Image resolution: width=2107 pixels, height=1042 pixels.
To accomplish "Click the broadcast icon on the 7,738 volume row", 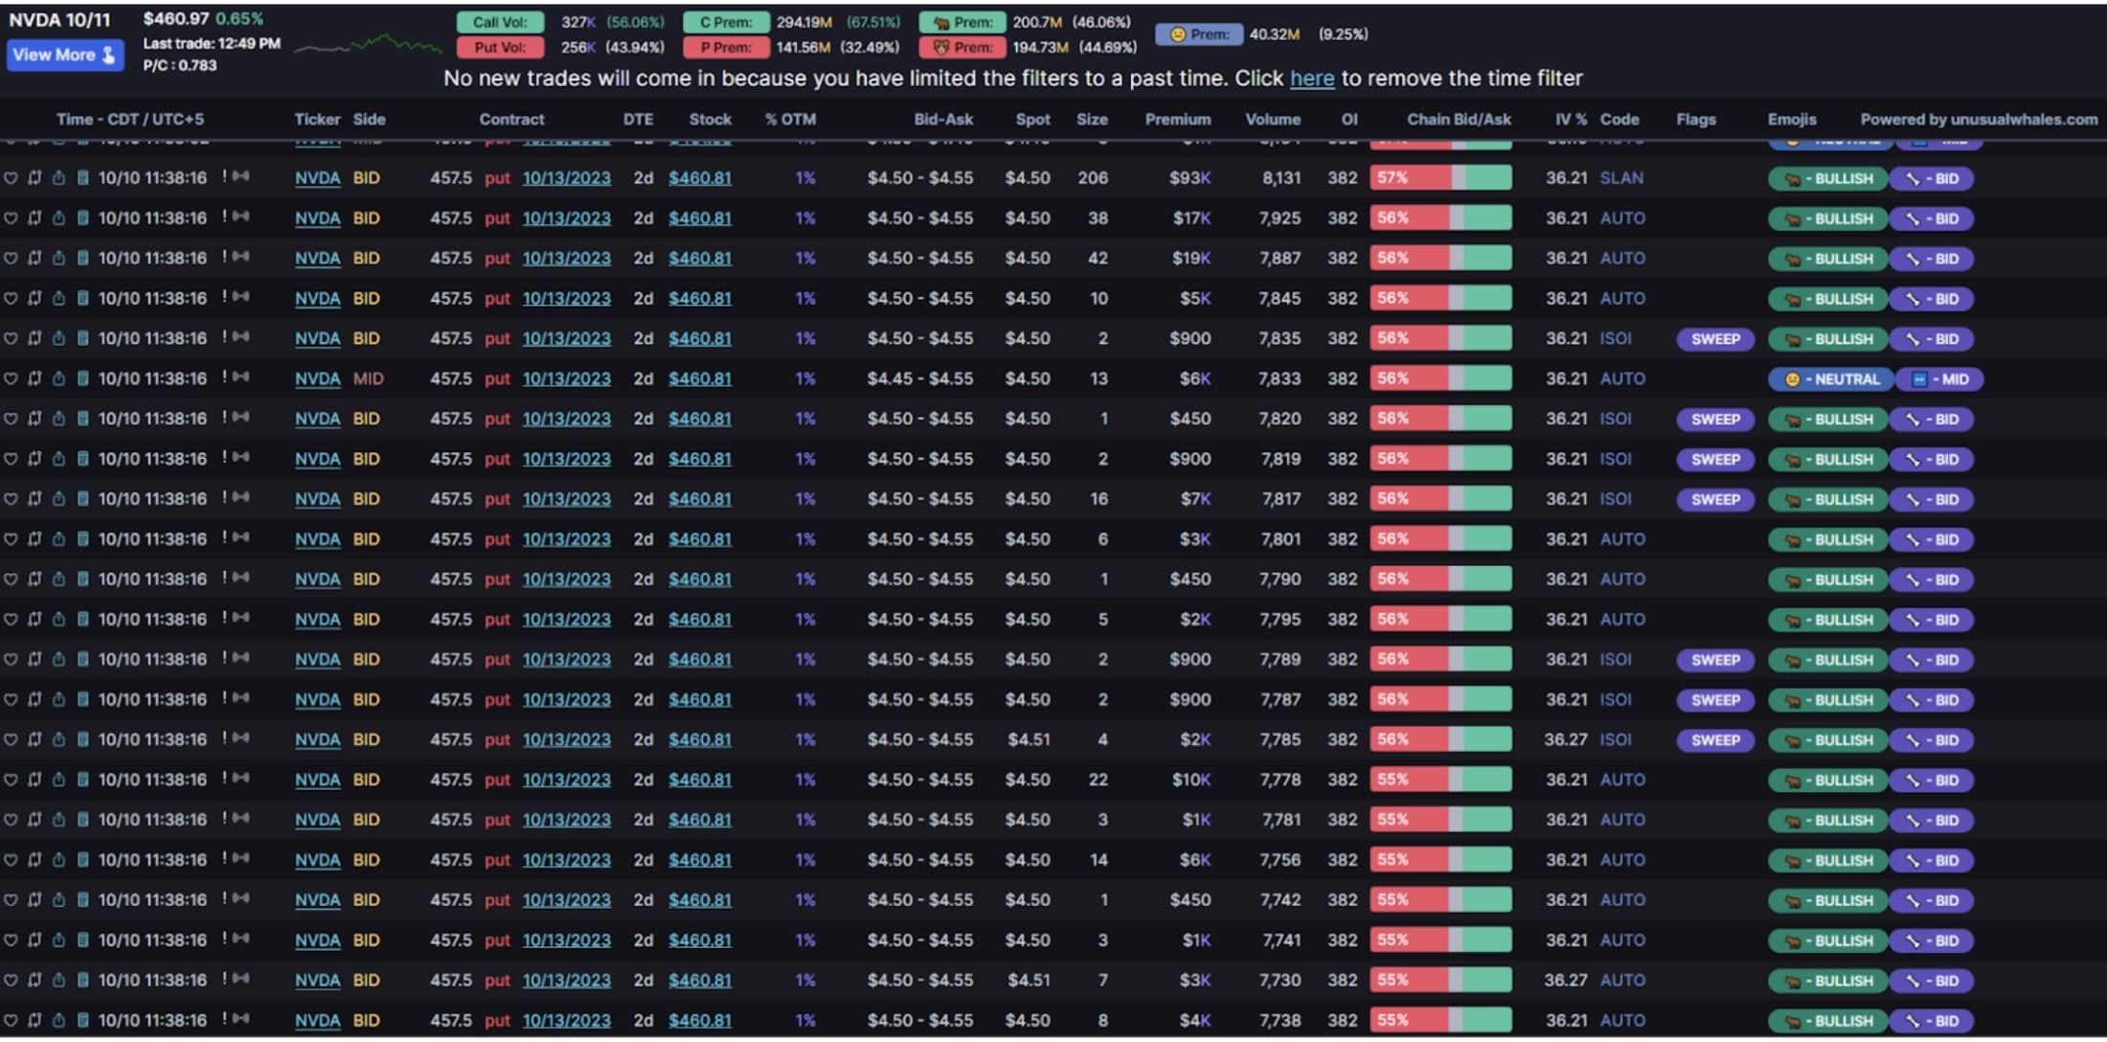I will pos(241,1019).
